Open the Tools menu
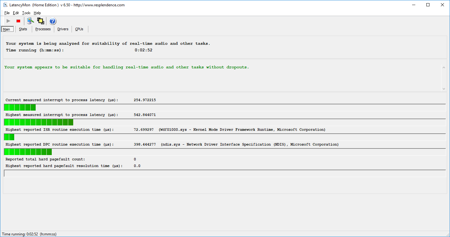Image resolution: width=450 pixels, height=237 pixels. click(x=26, y=13)
